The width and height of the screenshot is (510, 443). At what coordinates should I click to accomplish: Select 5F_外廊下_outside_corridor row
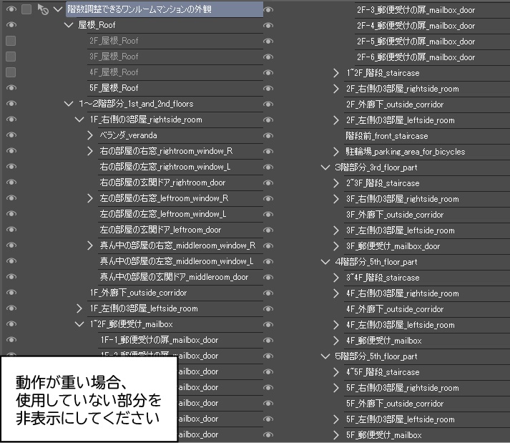coord(427,404)
